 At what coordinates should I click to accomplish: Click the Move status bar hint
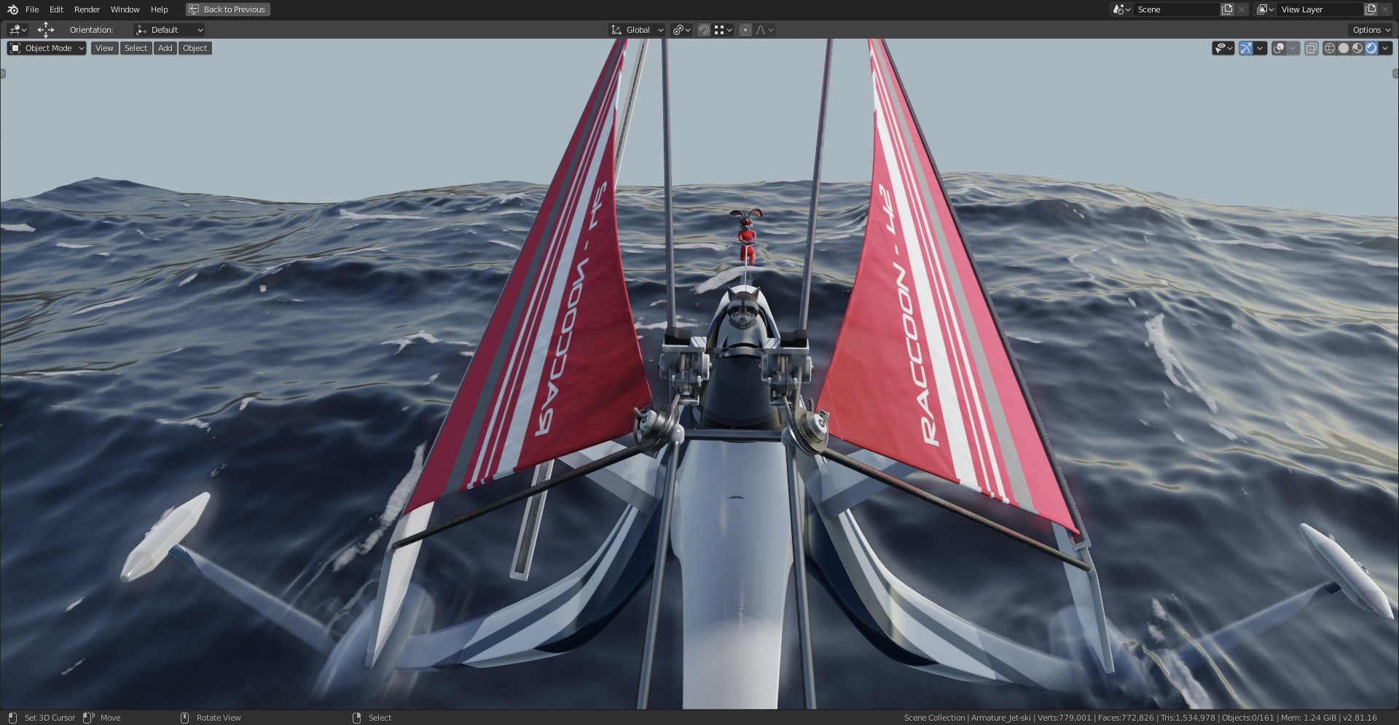pos(110,718)
